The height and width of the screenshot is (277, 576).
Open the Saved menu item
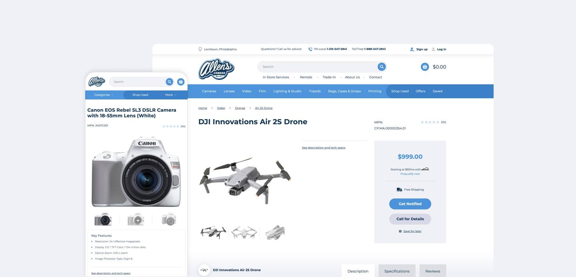[438, 91]
